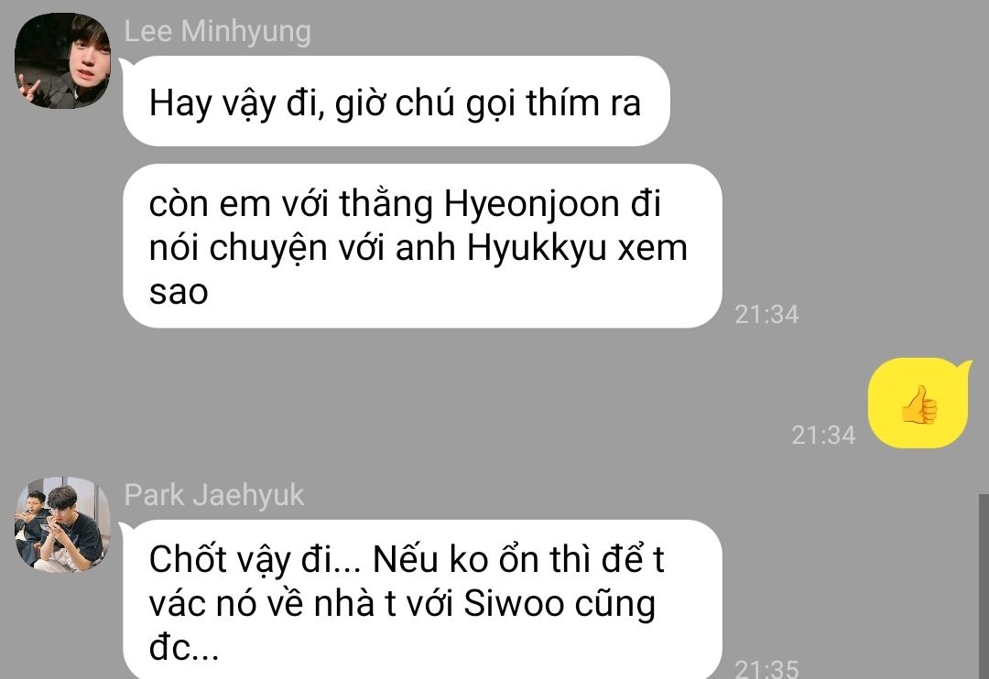Tap the thumbs-up emoji in yellow bubble
The image size is (989, 679).
coord(919,404)
